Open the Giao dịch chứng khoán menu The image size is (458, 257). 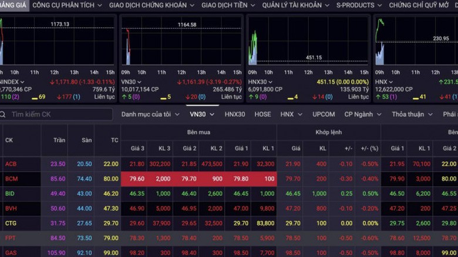(x=151, y=5)
